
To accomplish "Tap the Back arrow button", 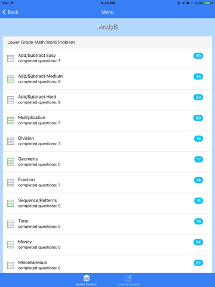I will (10, 12).
